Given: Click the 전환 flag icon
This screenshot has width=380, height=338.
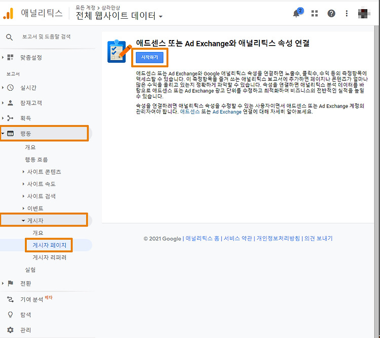Looking at the screenshot, I should pyautogui.click(x=10, y=283).
